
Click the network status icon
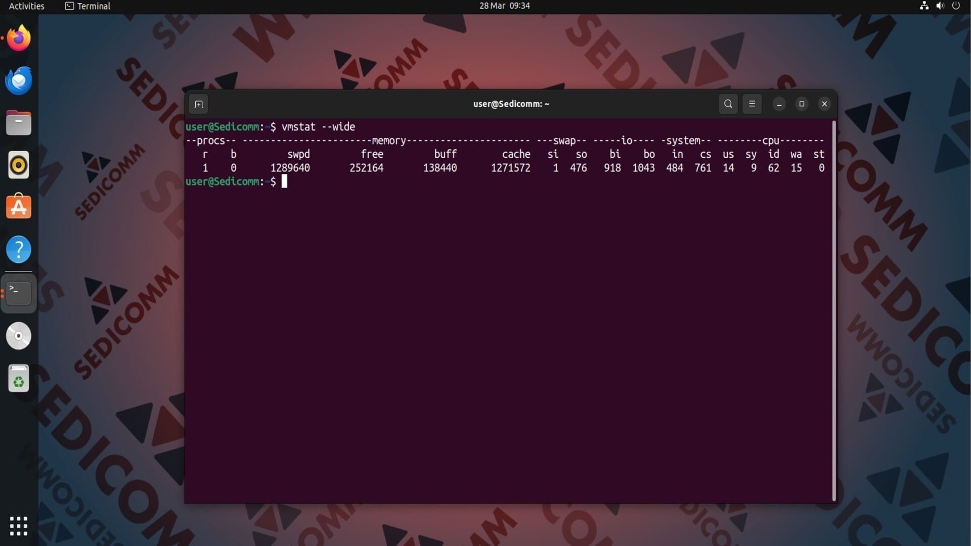pyautogui.click(x=924, y=6)
